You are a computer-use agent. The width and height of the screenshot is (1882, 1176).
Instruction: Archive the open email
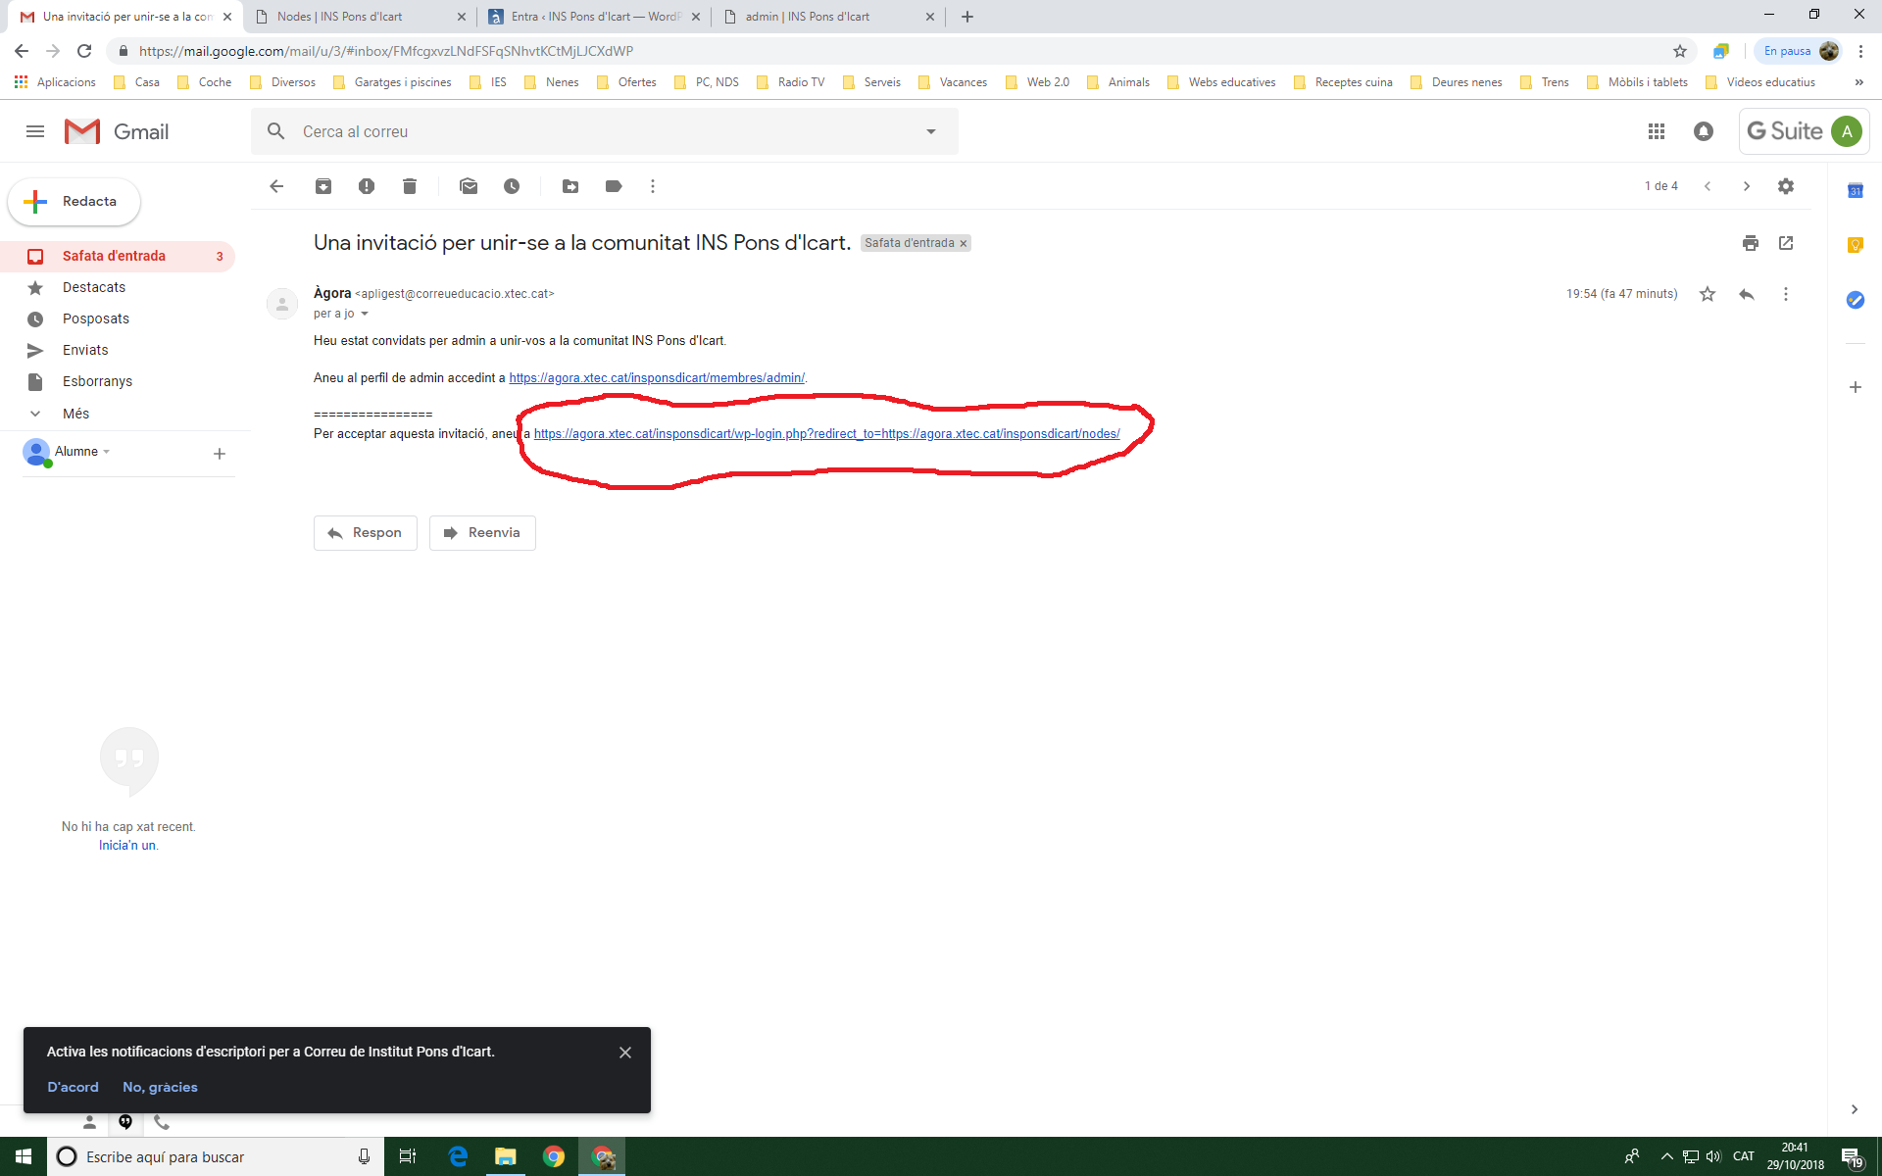[323, 186]
